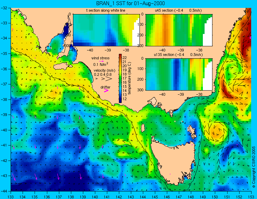
Task: Click longitude axis label 143
Action: click(131, 197)
